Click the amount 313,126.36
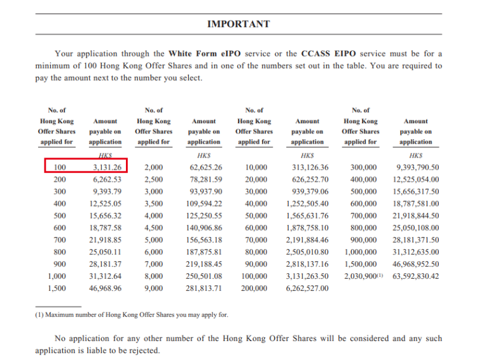This screenshot has width=477, height=364. pos(307,167)
